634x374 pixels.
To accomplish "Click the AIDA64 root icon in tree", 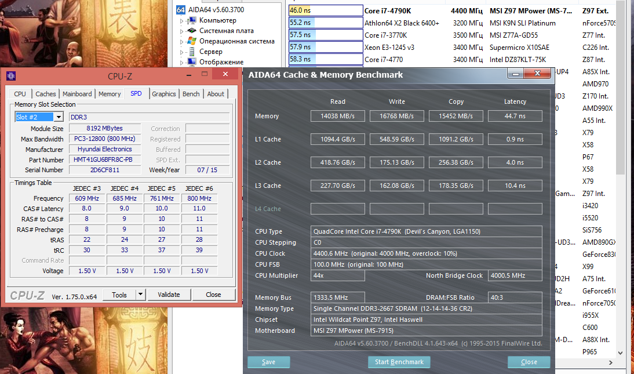I will click(181, 10).
